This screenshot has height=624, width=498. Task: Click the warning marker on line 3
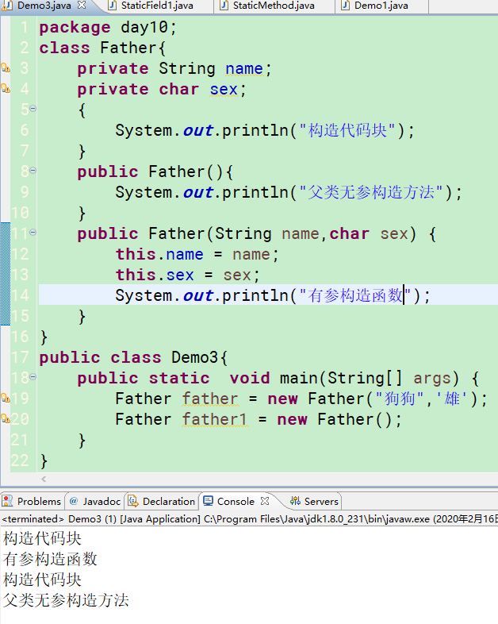(6, 67)
